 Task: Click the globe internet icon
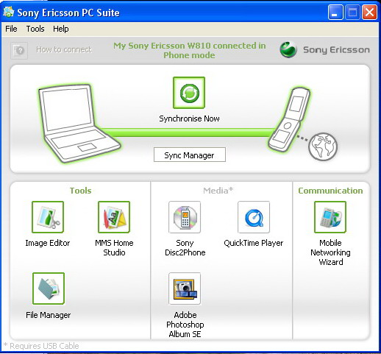click(x=323, y=146)
